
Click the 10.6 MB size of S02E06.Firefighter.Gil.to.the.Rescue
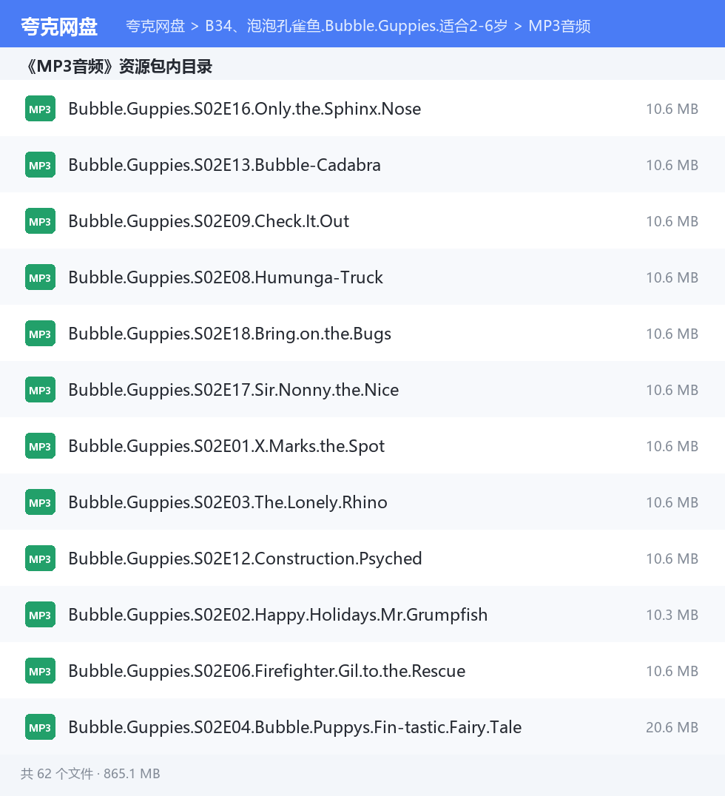click(672, 671)
